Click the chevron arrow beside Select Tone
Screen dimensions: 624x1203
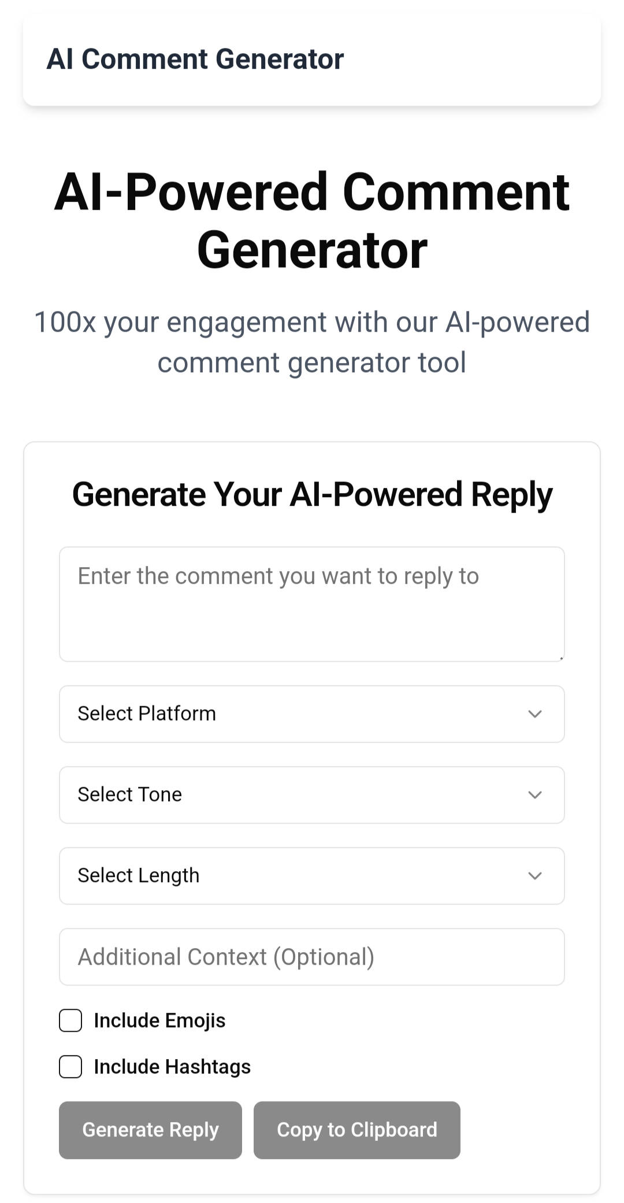(535, 795)
